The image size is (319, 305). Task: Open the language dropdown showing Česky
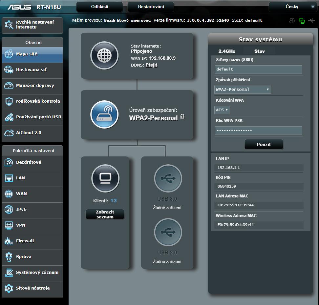[x=292, y=7]
